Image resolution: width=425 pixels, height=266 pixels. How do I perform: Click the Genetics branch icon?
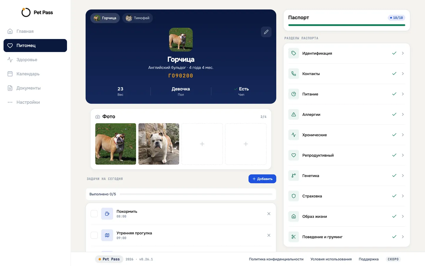tap(294, 176)
